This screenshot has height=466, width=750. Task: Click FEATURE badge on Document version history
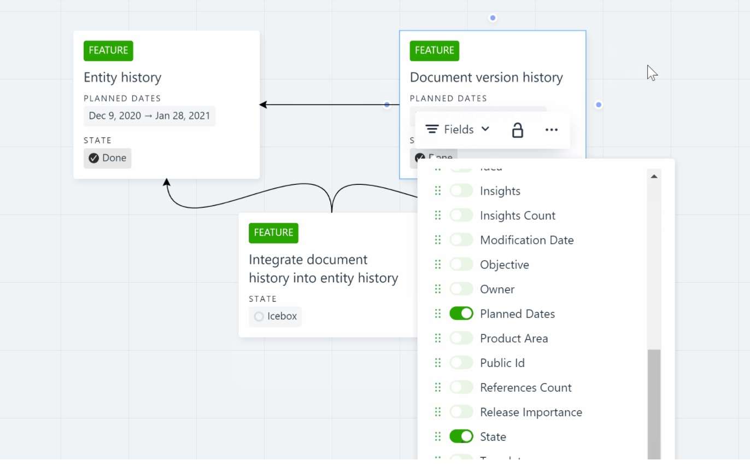435,50
